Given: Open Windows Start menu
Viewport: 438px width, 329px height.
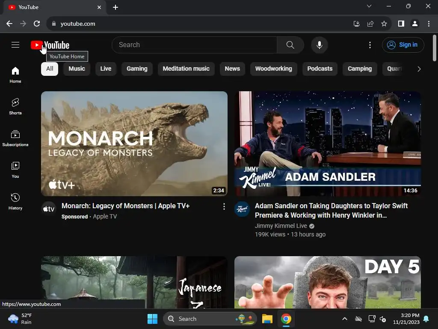Looking at the screenshot, I should point(153,319).
